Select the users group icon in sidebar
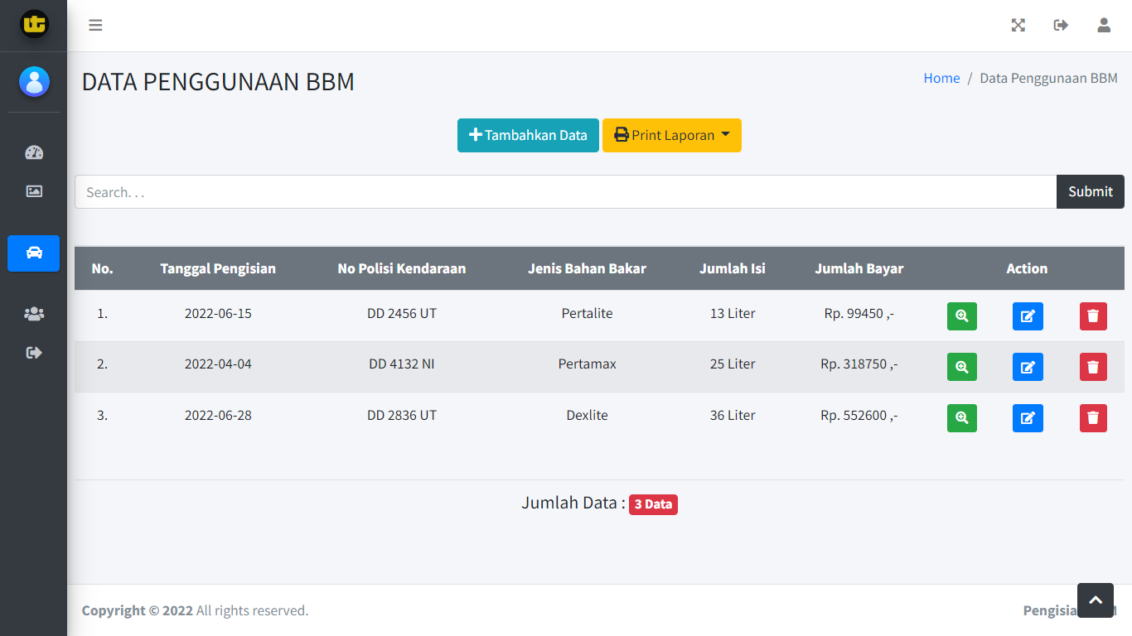The width and height of the screenshot is (1132, 636). pos(33,313)
